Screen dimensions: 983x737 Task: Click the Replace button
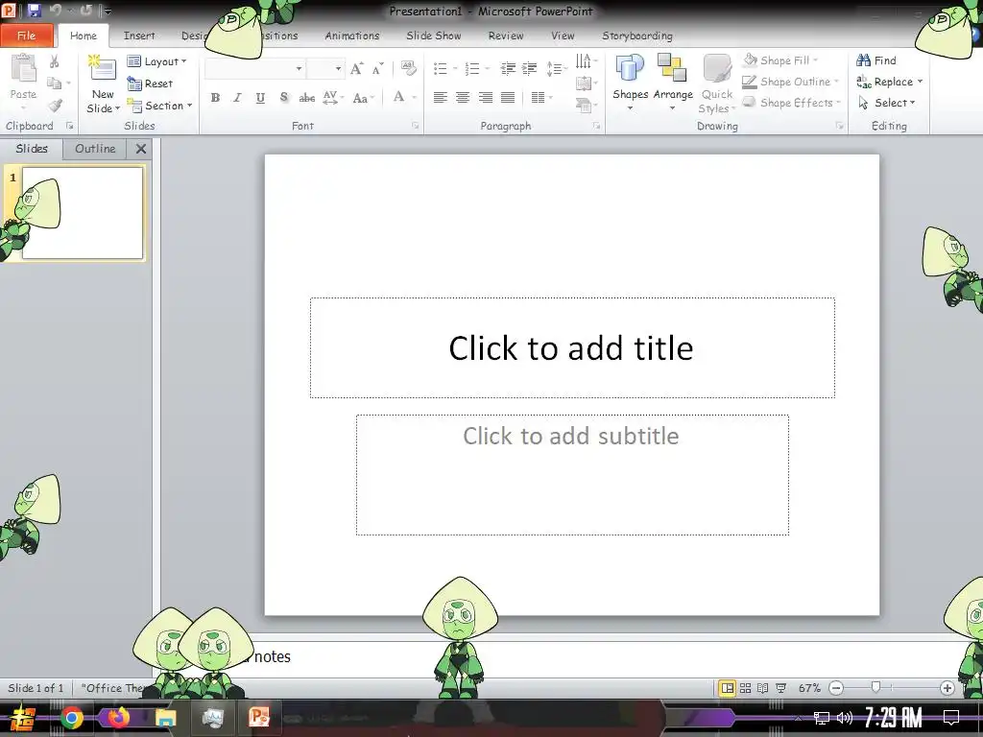[890, 82]
